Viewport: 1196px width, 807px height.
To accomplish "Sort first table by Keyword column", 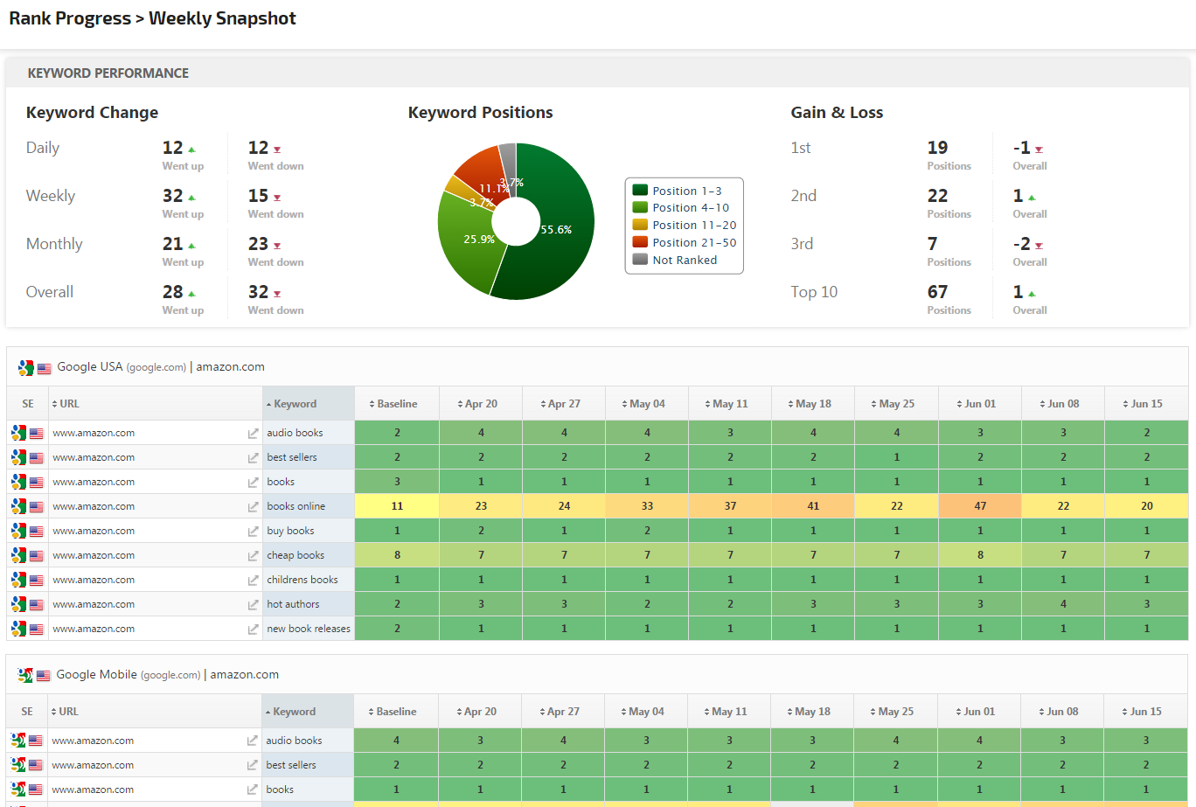I will [x=295, y=404].
